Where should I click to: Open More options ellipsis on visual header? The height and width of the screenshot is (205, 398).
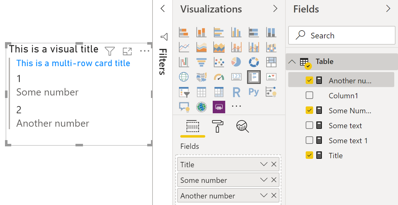144,51
